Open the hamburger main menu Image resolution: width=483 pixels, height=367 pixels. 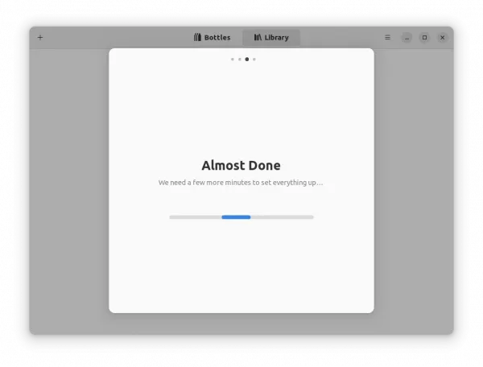point(387,37)
